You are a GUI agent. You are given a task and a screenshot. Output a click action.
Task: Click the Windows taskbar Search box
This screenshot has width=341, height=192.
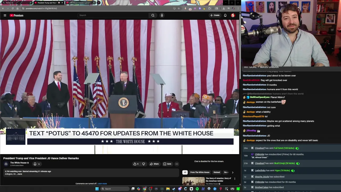tap(114, 189)
